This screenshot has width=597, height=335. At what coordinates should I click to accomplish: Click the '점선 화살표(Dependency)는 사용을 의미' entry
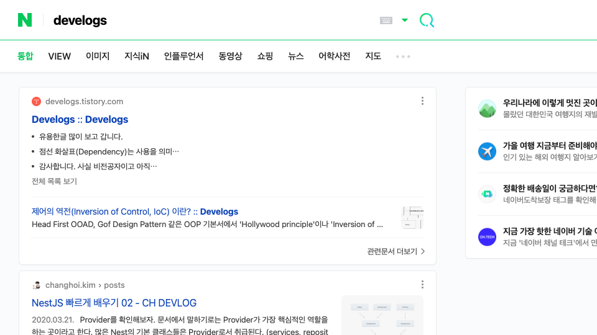pos(109,151)
